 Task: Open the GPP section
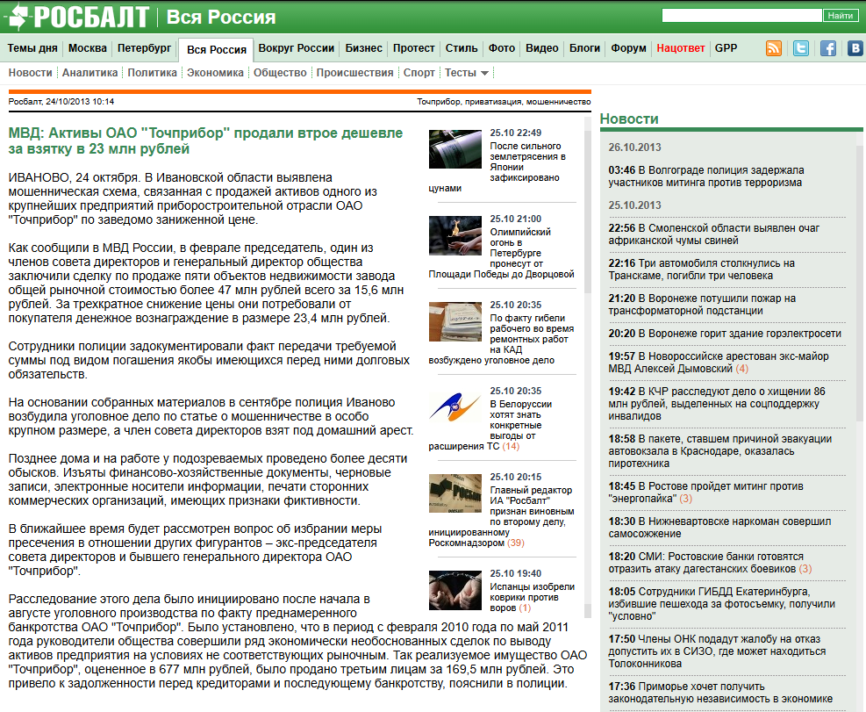(x=726, y=48)
